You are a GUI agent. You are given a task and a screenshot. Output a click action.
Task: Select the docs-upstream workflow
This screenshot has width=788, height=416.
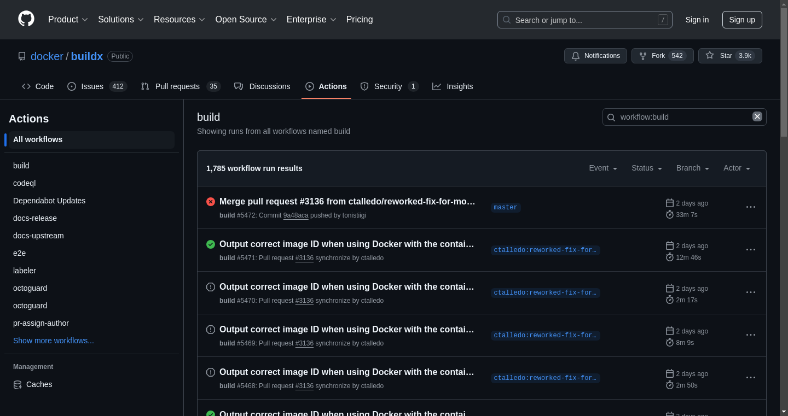point(91,236)
